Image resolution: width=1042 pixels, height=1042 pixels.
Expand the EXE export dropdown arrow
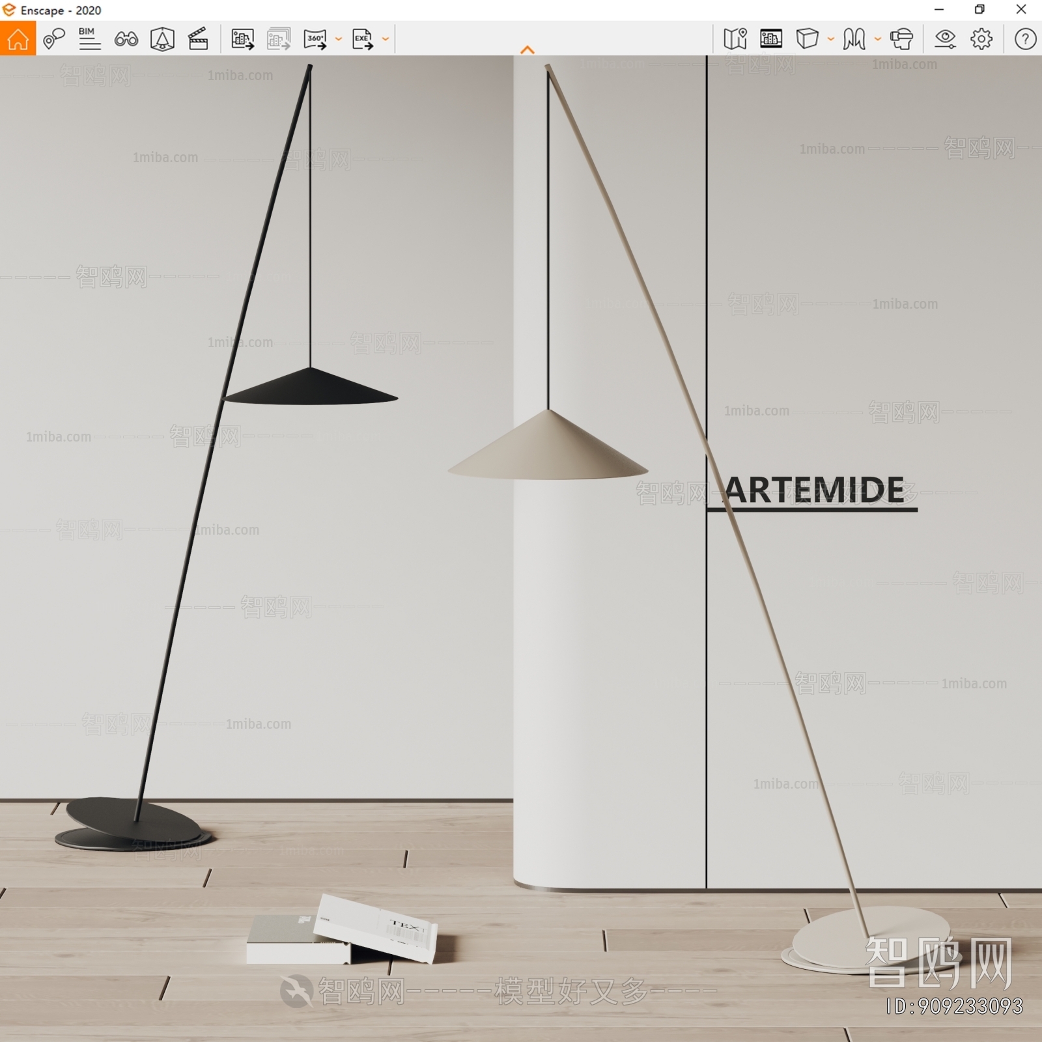(386, 39)
